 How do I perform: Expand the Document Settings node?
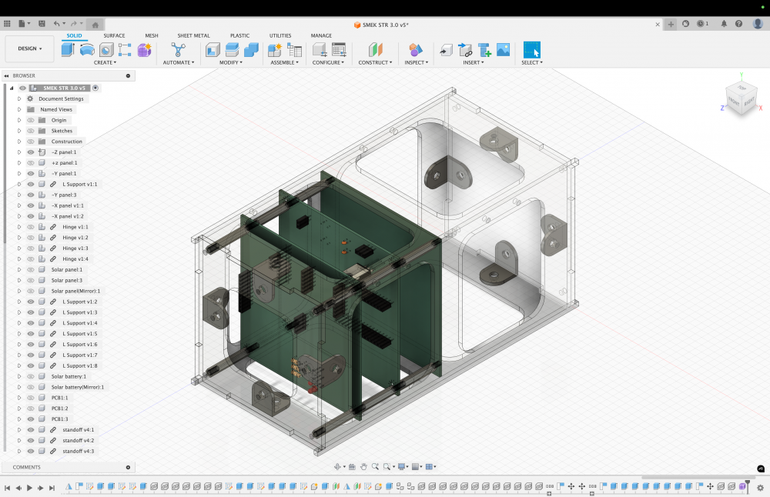pyautogui.click(x=19, y=98)
